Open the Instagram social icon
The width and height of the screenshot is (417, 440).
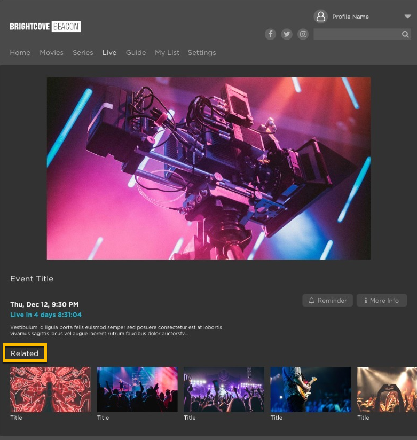click(303, 34)
